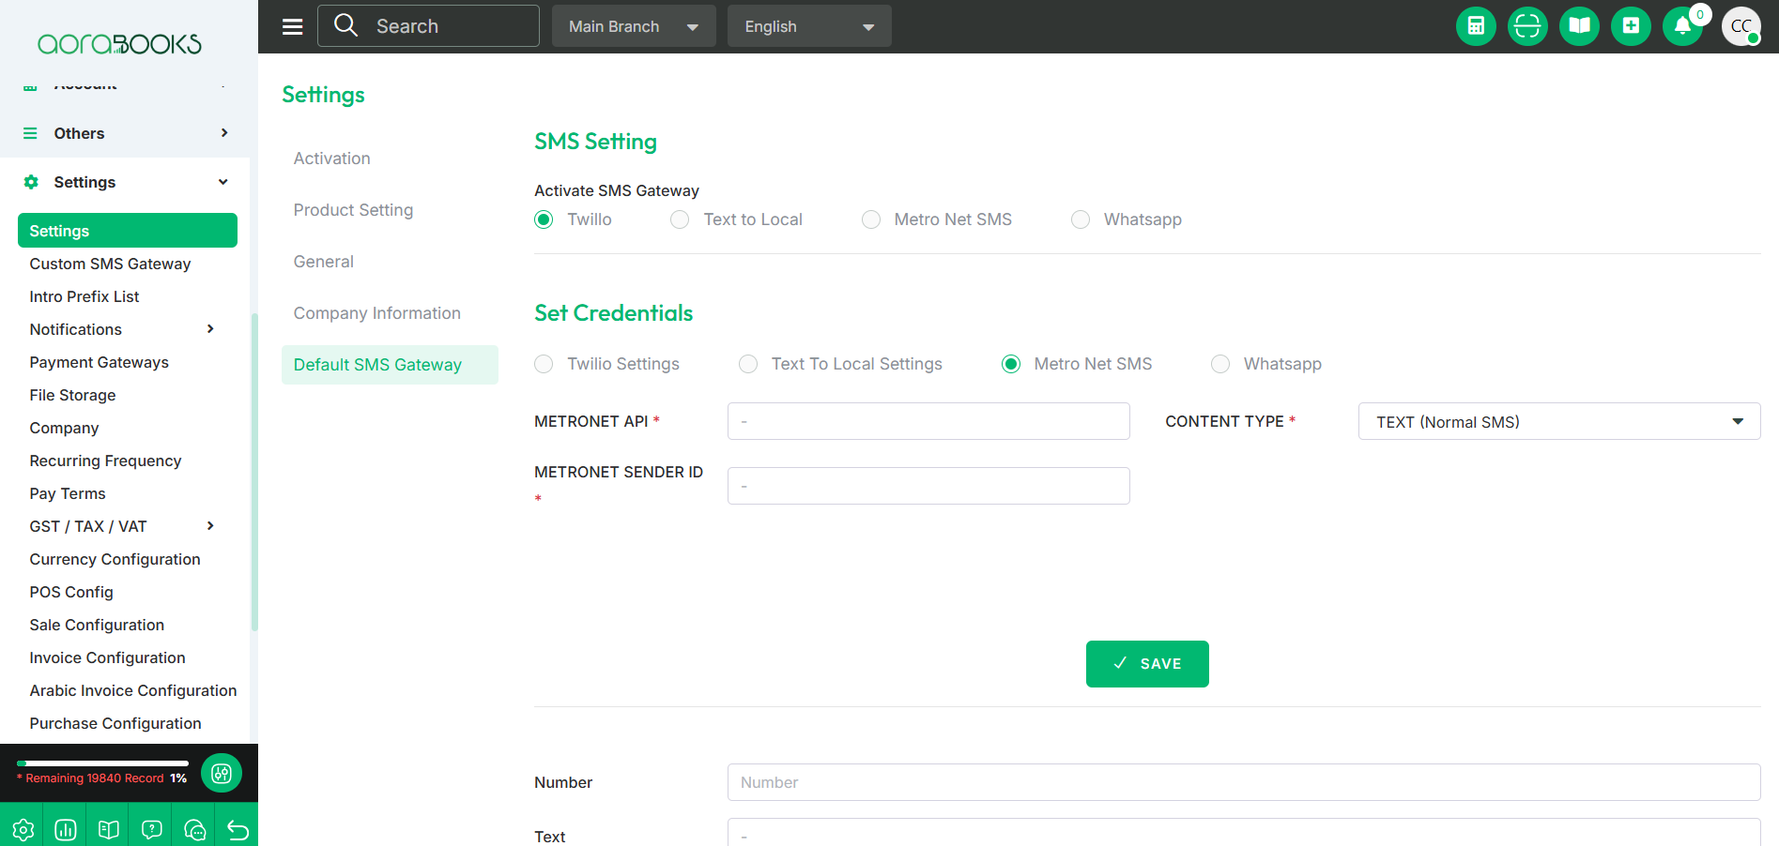The width and height of the screenshot is (1779, 846).
Task: Open File Storage page
Action: coord(72,395)
